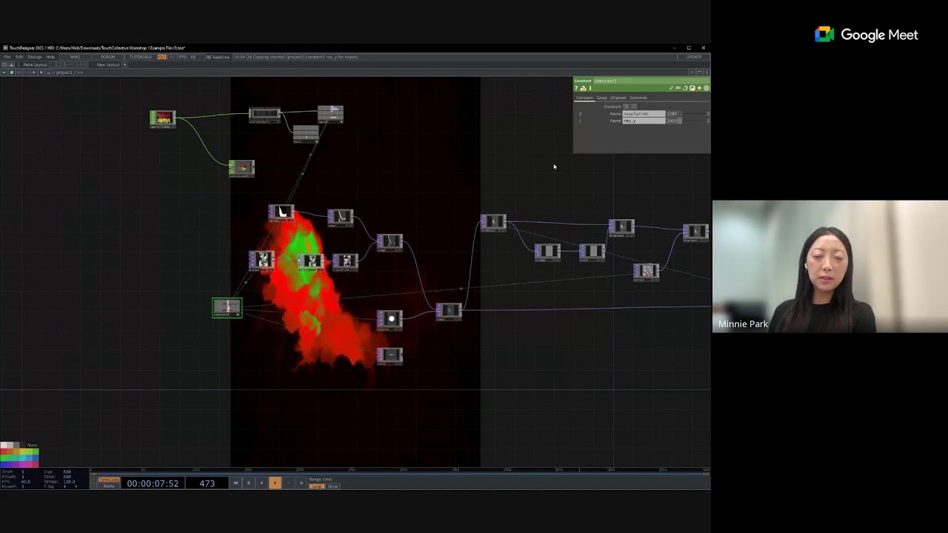The width and height of the screenshot is (948, 533).
Task: Click the 'resolution' name field
Action: (644, 114)
